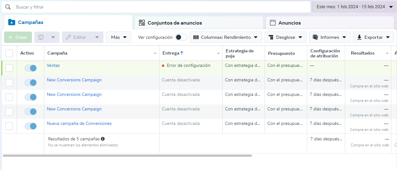The image size is (397, 170).
Task: Open the date range selector
Action: coord(354,7)
